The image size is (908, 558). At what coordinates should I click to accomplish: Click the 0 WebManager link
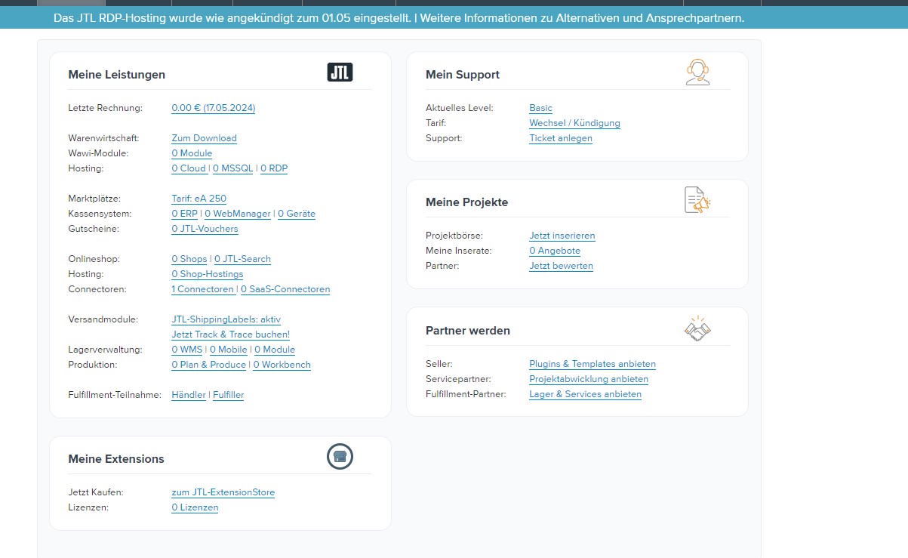coord(238,214)
